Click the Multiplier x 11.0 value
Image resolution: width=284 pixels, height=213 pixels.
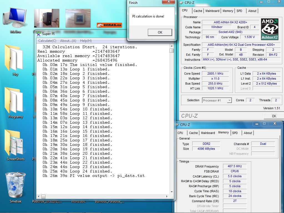pyautogui.click(x=215, y=78)
